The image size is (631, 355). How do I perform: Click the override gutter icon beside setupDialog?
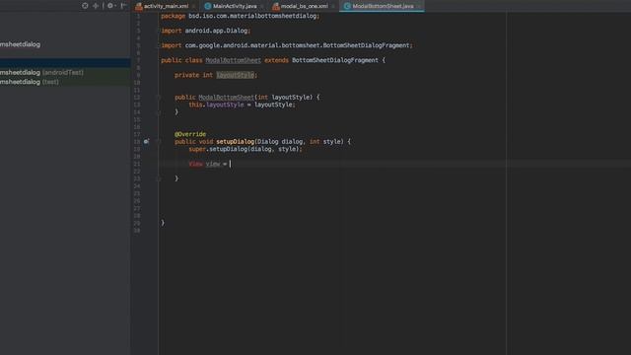[x=147, y=141]
